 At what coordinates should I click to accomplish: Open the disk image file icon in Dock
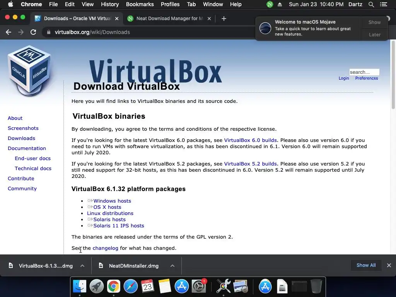click(x=282, y=286)
